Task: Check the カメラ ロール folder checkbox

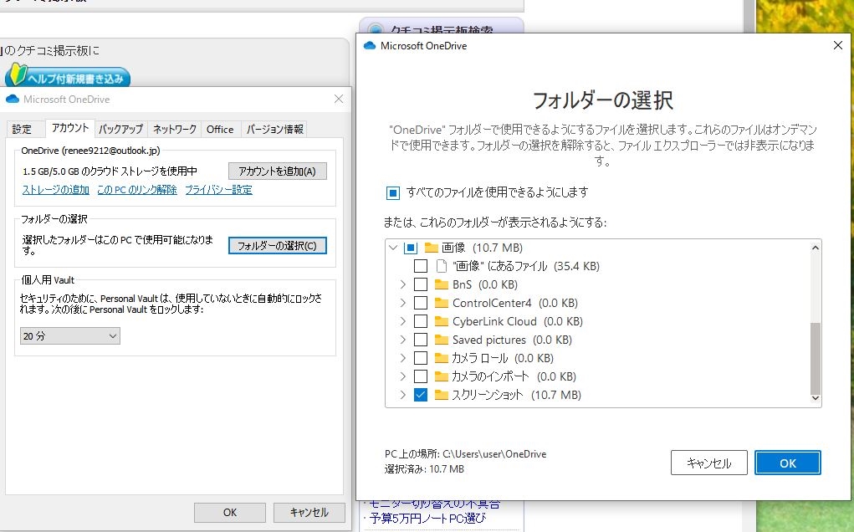Action: (x=421, y=358)
